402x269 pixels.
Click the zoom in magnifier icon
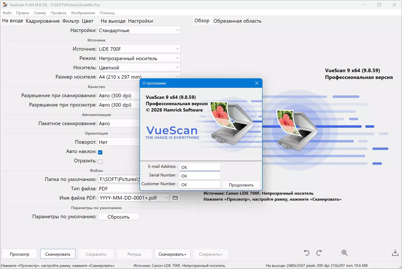(345, 253)
